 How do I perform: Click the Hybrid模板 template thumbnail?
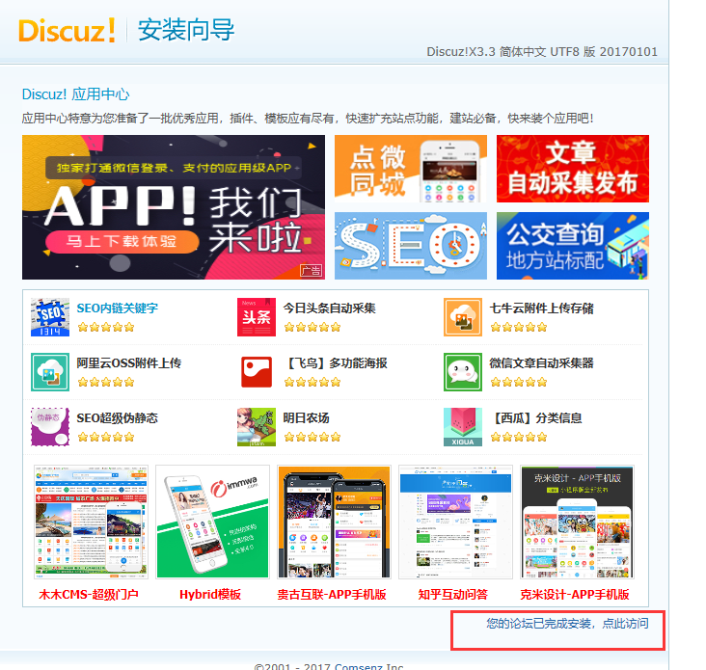212,522
